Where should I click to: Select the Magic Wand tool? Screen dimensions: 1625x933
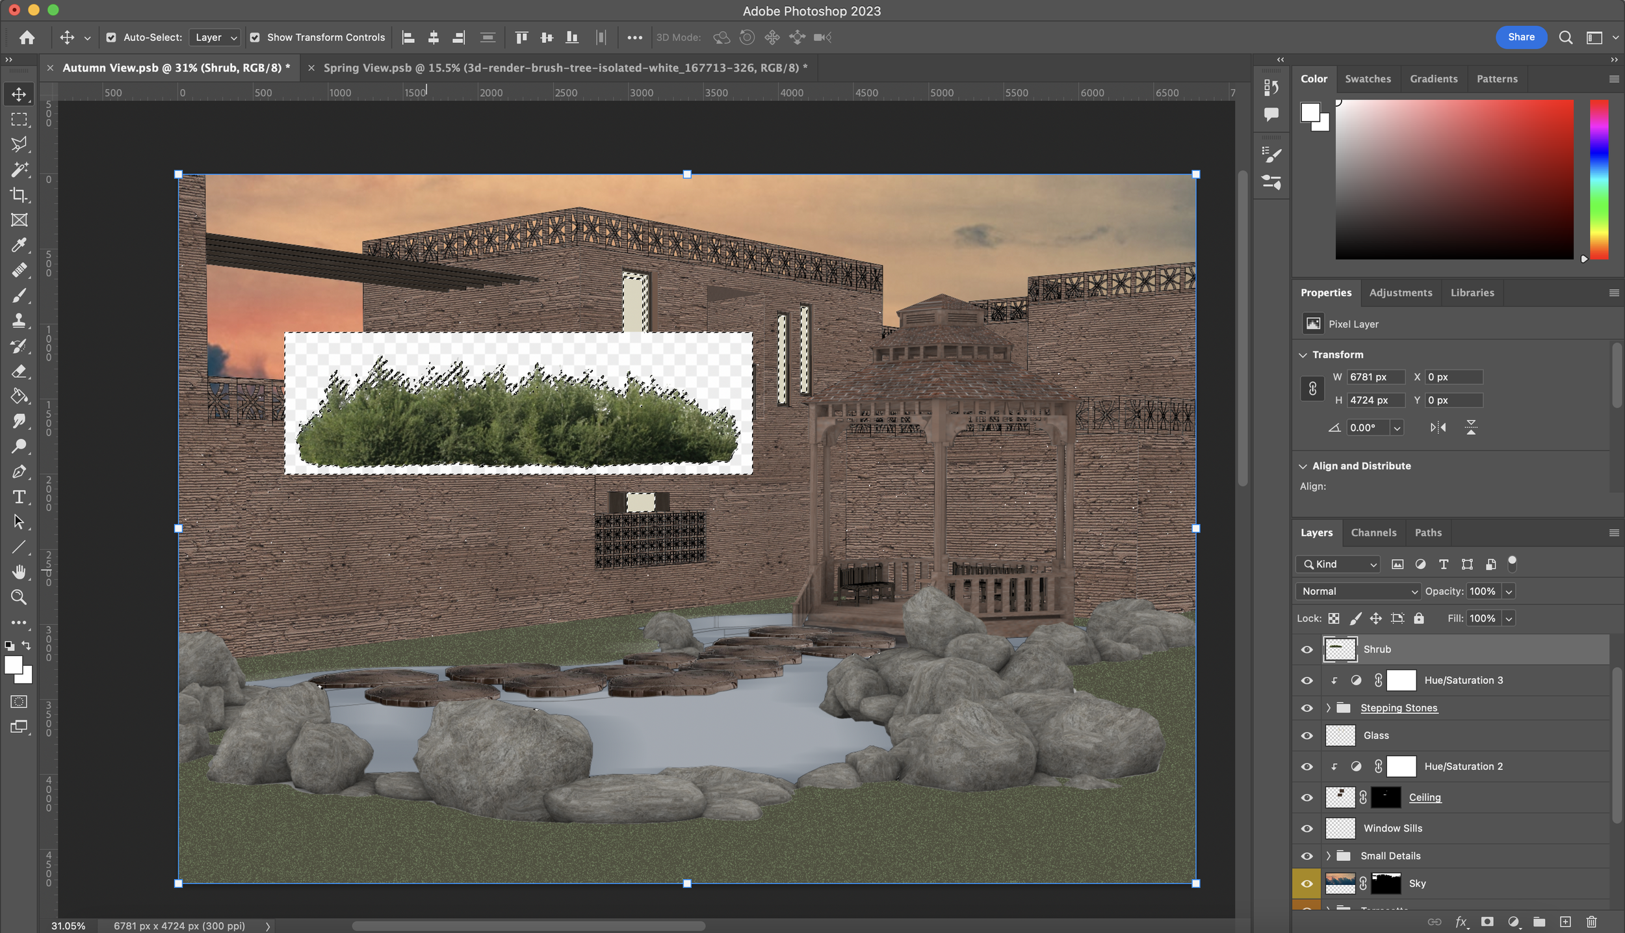pos(19,170)
